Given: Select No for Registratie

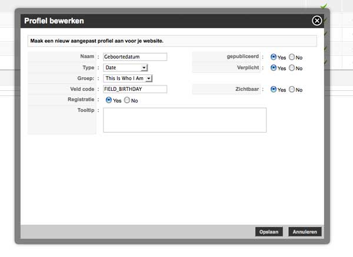Looking at the screenshot, I should [127, 100].
